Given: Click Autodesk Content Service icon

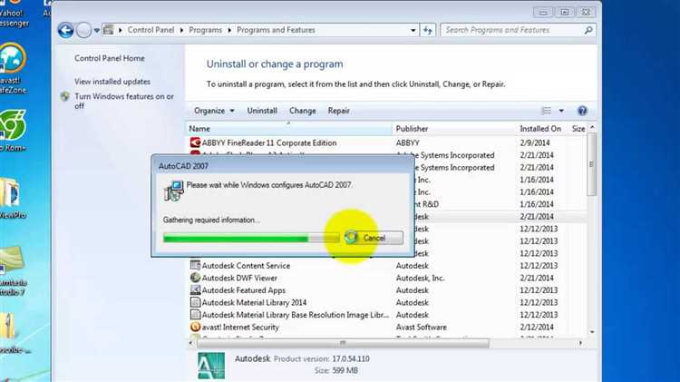Looking at the screenshot, I should [195, 265].
